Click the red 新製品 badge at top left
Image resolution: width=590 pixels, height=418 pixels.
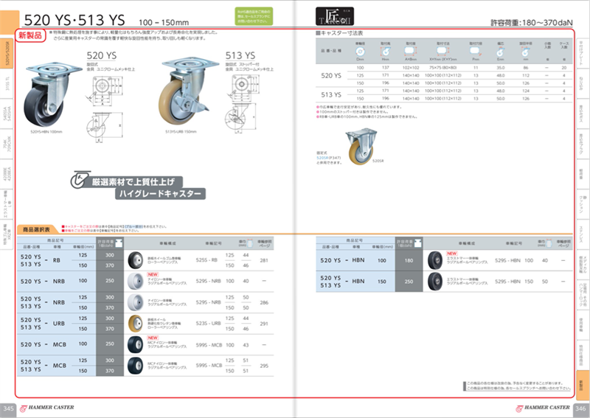[x=30, y=35]
